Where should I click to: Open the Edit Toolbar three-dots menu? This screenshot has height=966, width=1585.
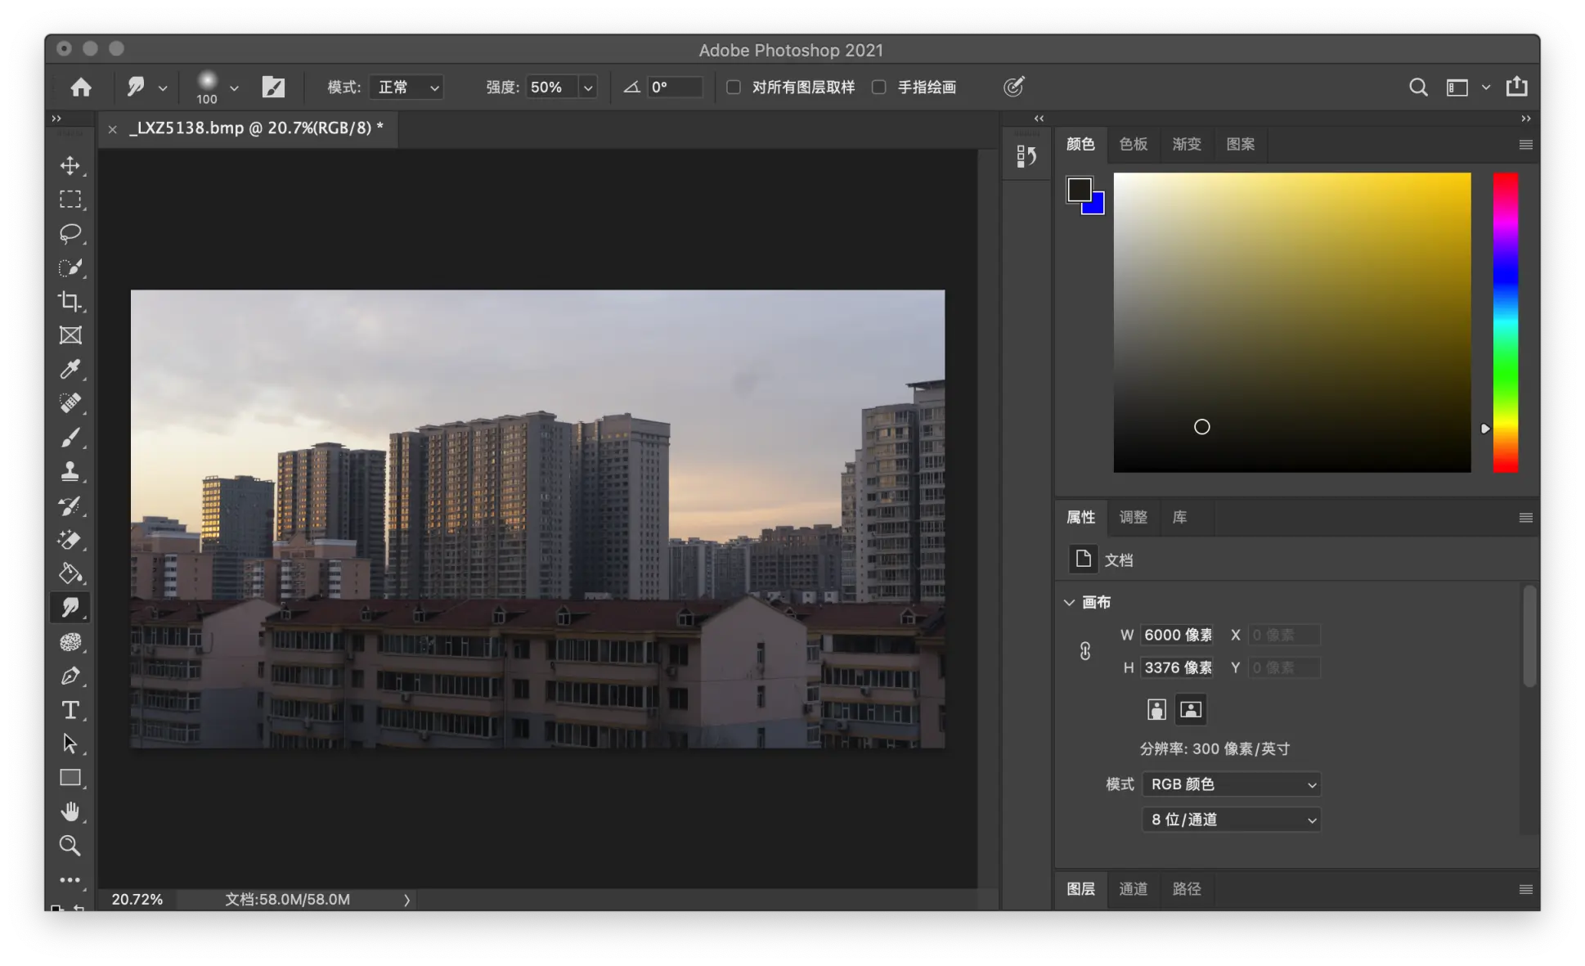(x=70, y=880)
